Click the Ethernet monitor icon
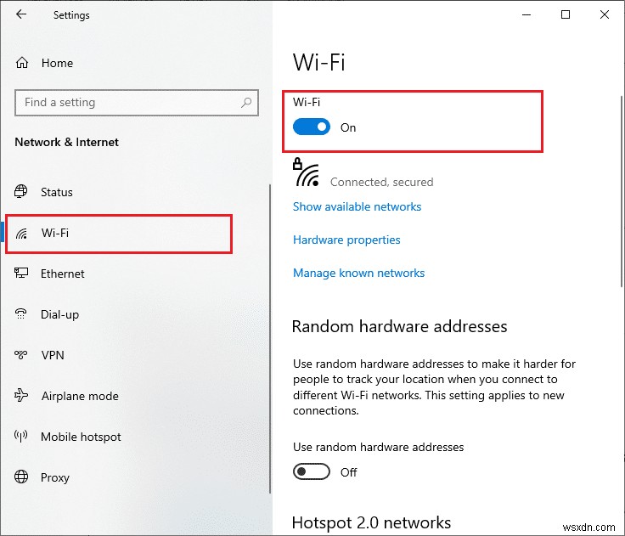Image resolution: width=625 pixels, height=536 pixels. point(23,274)
